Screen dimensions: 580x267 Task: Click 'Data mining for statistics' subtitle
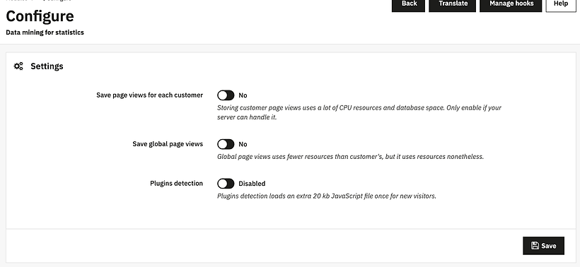coord(45,32)
